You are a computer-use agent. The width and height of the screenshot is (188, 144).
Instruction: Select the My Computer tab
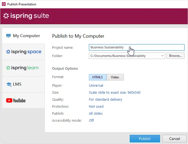tap(23, 36)
